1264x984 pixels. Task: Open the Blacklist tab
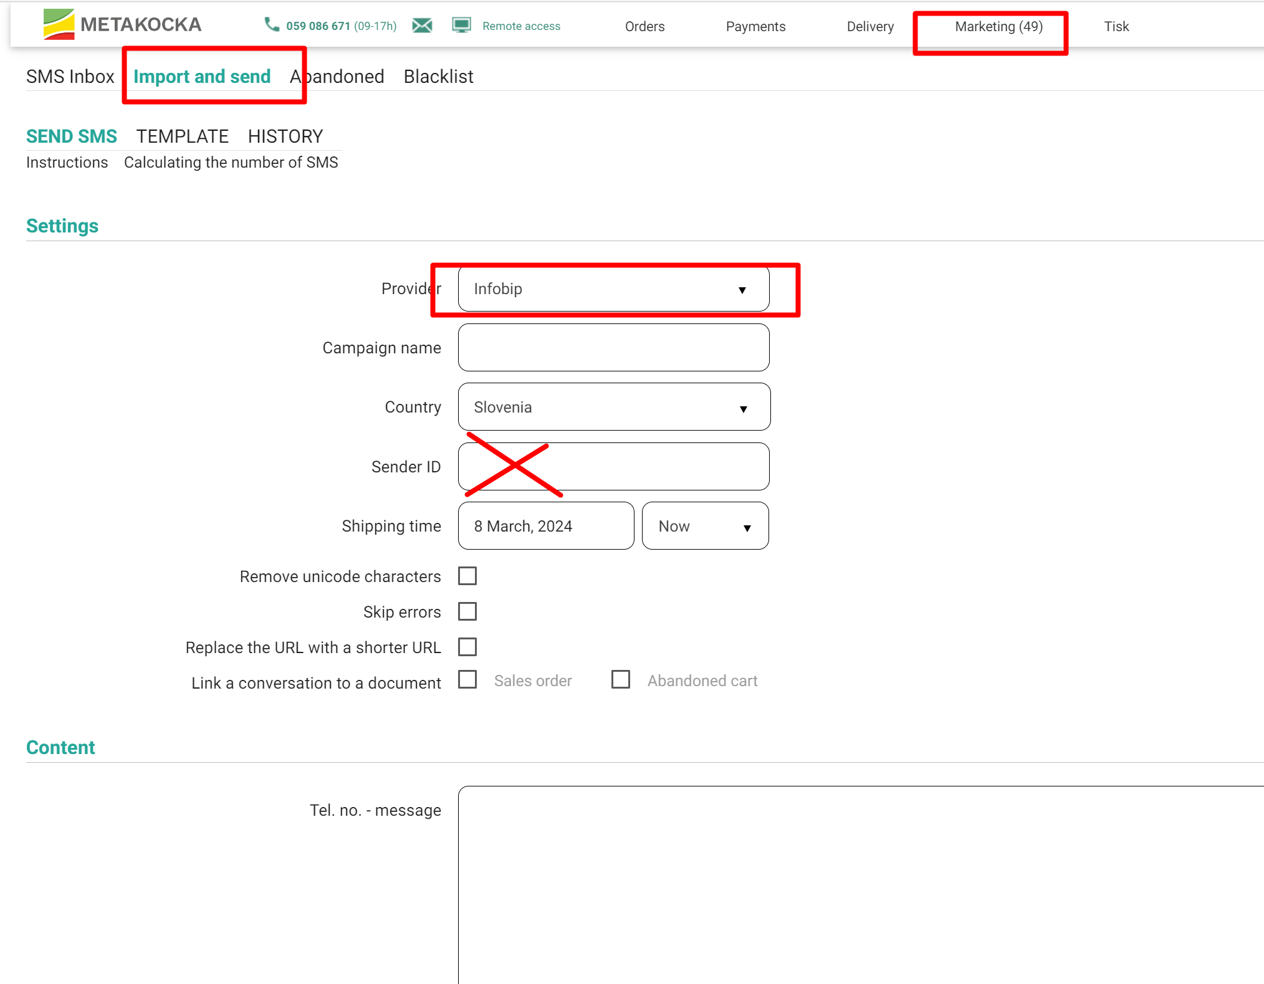[438, 77]
